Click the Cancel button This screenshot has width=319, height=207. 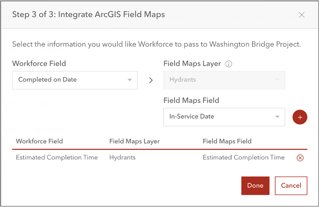click(291, 186)
